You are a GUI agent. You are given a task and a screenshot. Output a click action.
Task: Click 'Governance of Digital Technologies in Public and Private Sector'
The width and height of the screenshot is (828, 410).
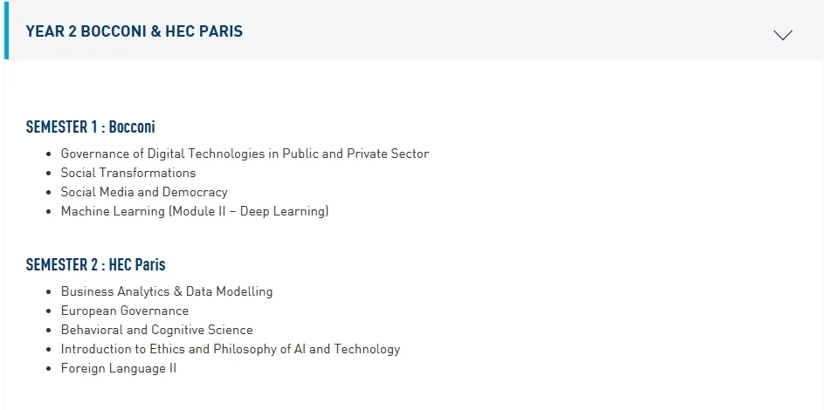point(245,154)
